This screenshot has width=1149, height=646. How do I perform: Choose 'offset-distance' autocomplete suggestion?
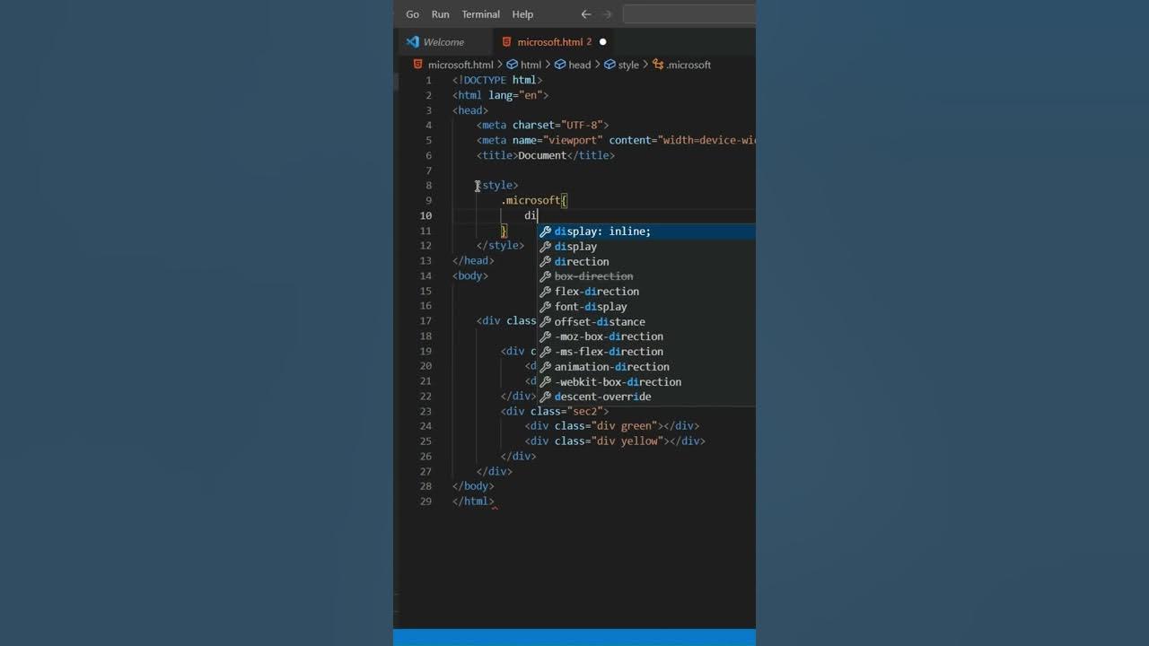click(646, 322)
